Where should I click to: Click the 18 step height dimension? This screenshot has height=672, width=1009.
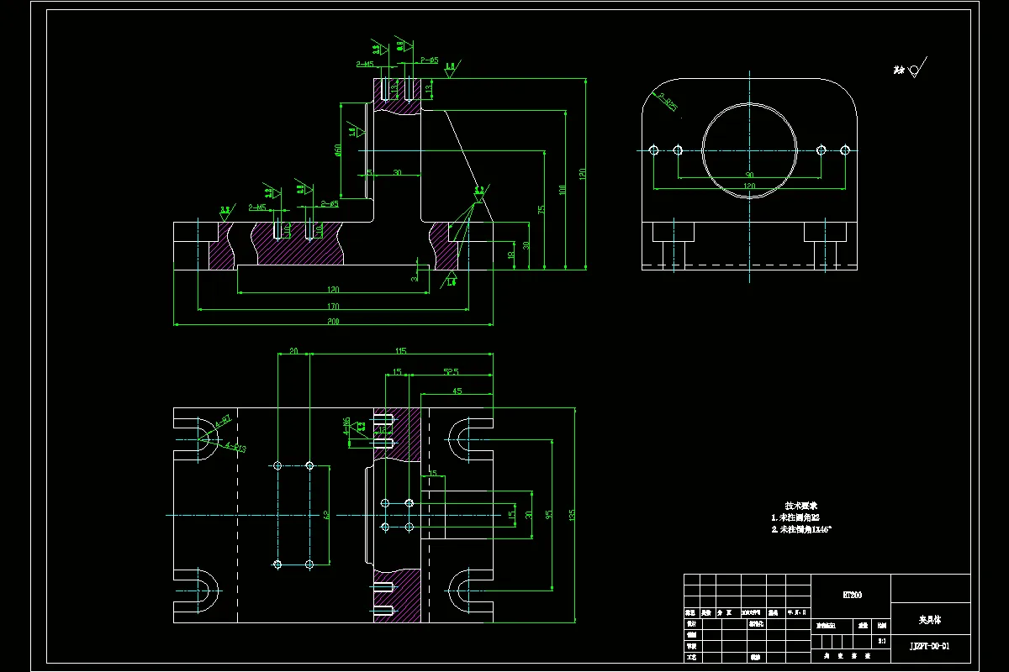[x=511, y=255]
